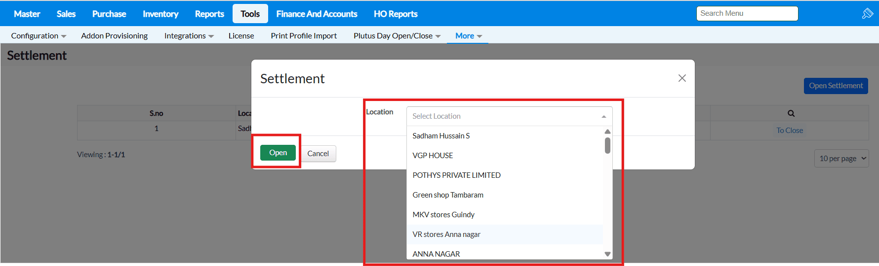This screenshot has width=879, height=266.
Task: Expand the Integrations dropdown
Action: (x=189, y=36)
